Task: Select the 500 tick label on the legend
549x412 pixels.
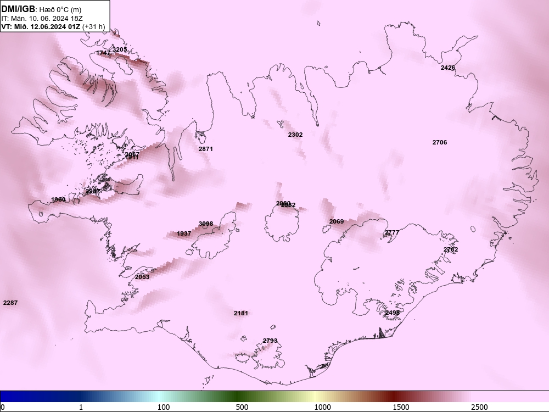Action: coord(242,407)
